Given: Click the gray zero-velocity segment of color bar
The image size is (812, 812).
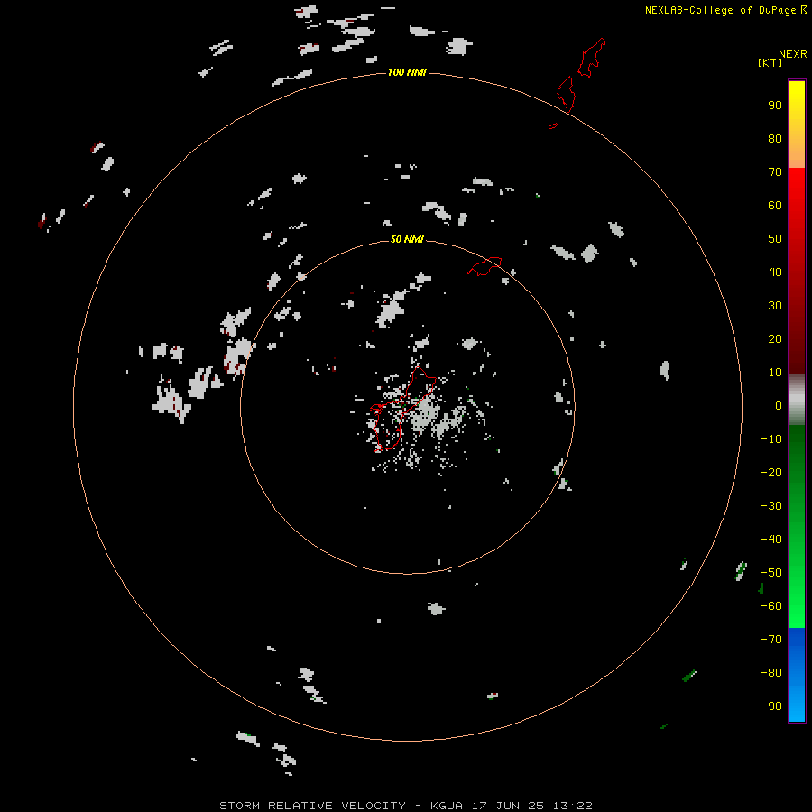Looking at the screenshot, I should pyautogui.click(x=797, y=400).
